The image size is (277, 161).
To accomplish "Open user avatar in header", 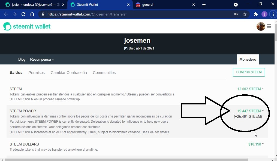I will click(x=261, y=26).
